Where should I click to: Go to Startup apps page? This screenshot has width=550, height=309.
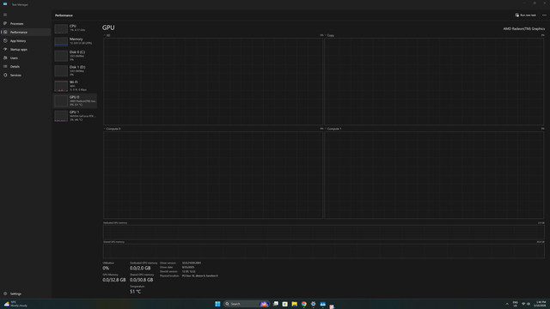pos(26,50)
